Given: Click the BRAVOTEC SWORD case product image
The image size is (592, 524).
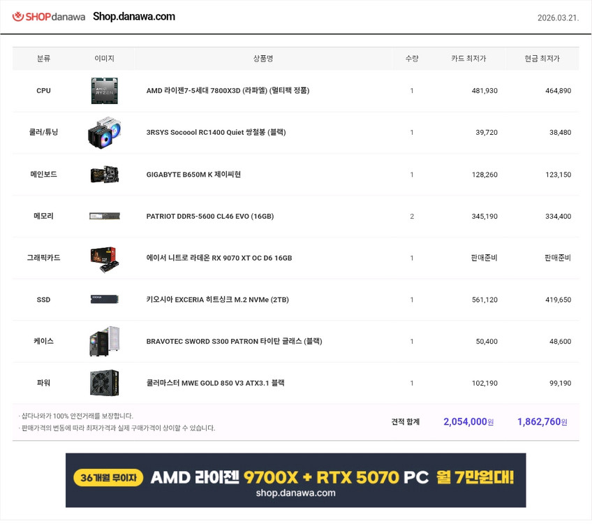Looking at the screenshot, I should (104, 341).
